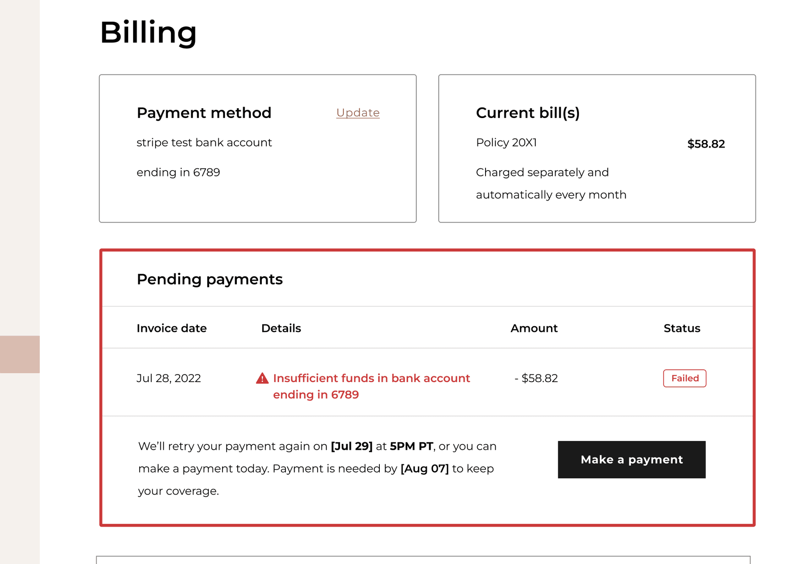The width and height of the screenshot is (812, 564).
Task: Click the Amount column header
Action: pyautogui.click(x=534, y=328)
